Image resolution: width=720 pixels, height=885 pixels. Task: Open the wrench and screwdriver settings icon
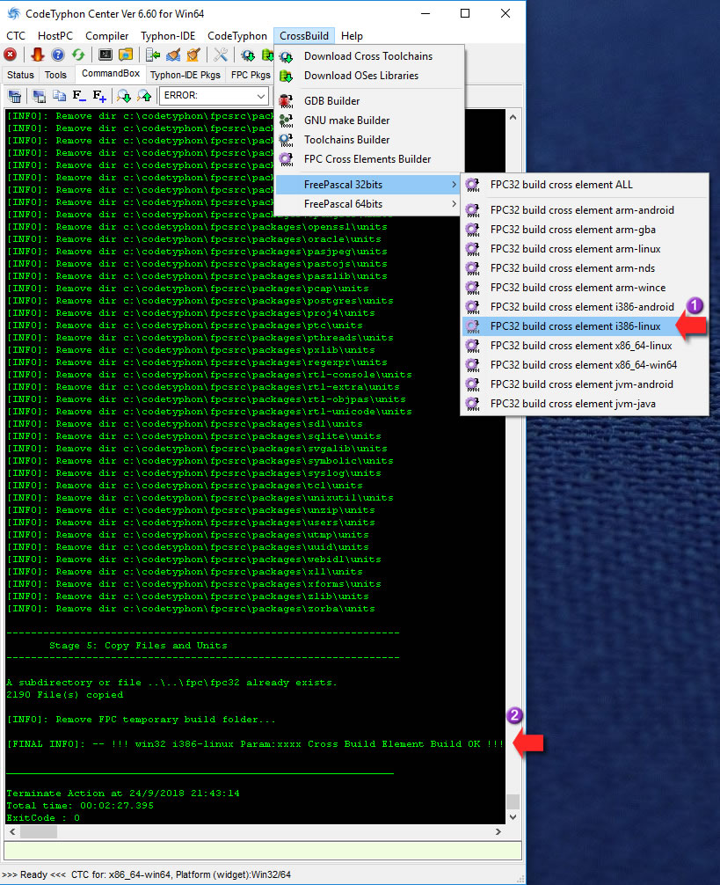point(221,55)
